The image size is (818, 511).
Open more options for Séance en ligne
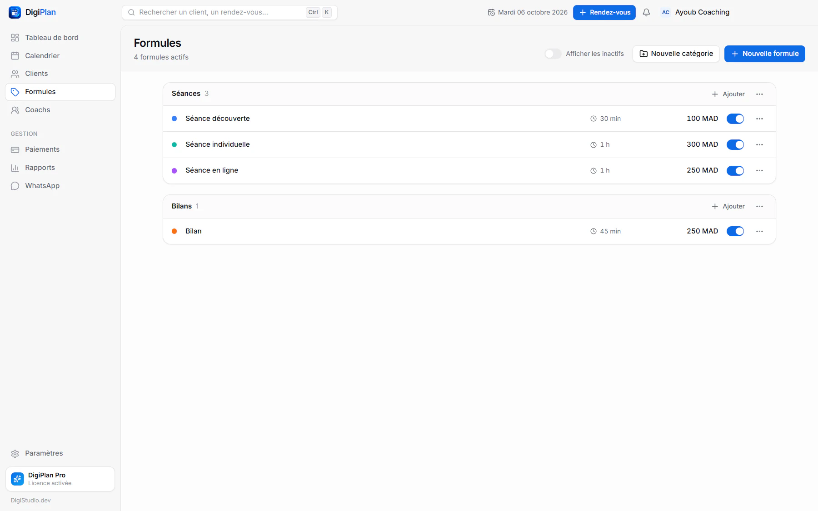[759, 170]
